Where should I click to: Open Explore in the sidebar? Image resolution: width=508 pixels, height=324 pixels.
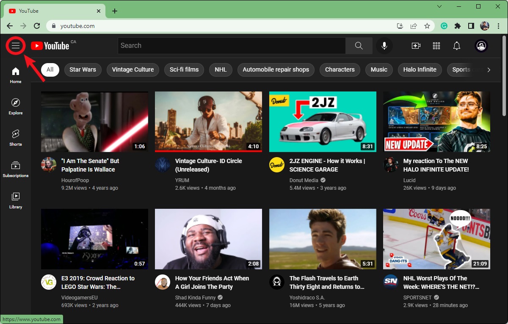point(16,106)
